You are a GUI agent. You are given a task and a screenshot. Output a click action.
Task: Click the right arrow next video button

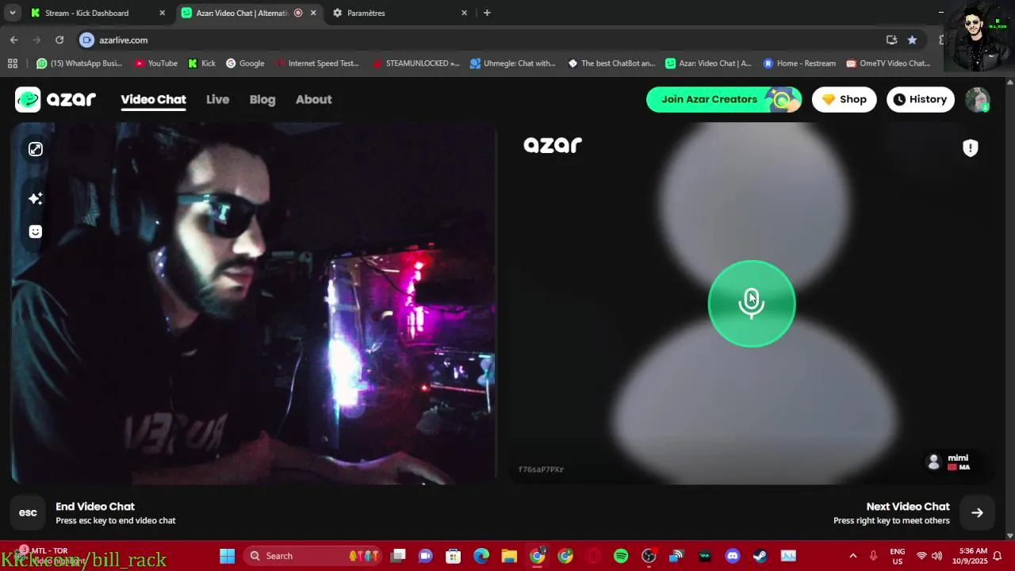coord(977,513)
